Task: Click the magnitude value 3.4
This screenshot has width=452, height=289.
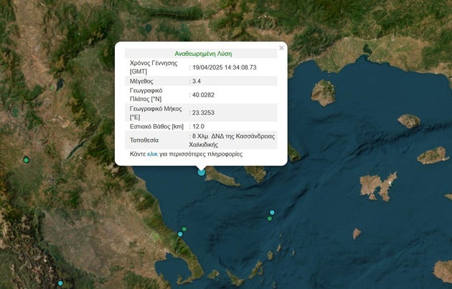Action: click(197, 82)
